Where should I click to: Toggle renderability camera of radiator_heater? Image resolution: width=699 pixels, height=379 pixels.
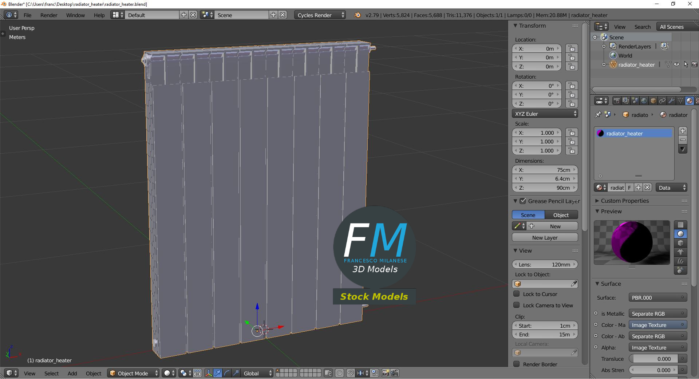pos(695,64)
